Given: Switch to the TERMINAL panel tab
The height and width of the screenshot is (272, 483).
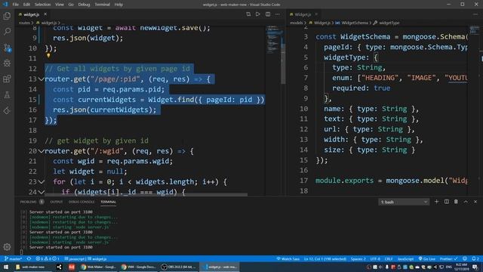Looking at the screenshot, I should [x=109, y=202].
